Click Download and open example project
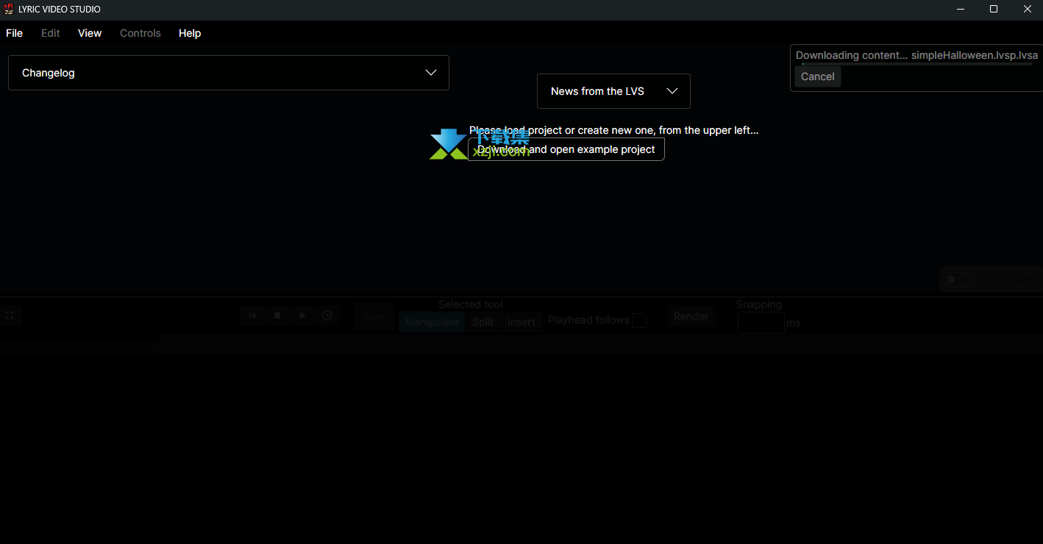 566,149
